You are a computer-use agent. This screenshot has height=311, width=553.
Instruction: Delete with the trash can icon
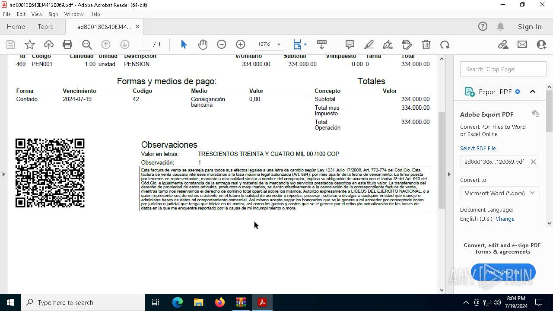point(426,44)
